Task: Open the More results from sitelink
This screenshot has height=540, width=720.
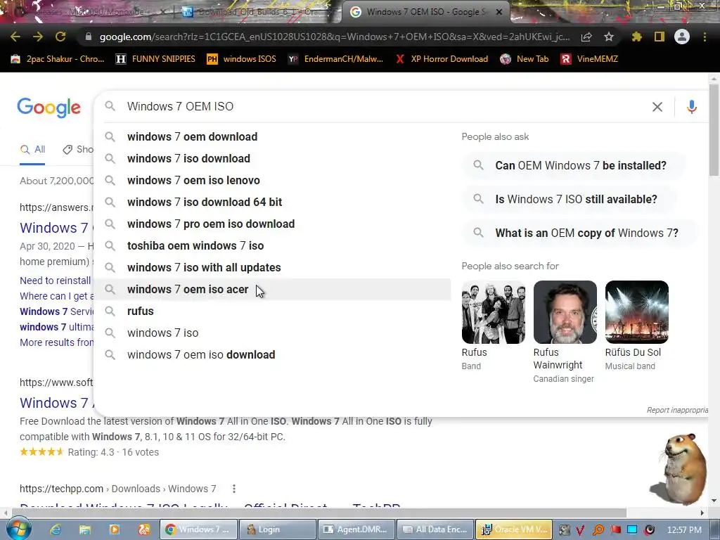Action: pyautogui.click(x=56, y=342)
